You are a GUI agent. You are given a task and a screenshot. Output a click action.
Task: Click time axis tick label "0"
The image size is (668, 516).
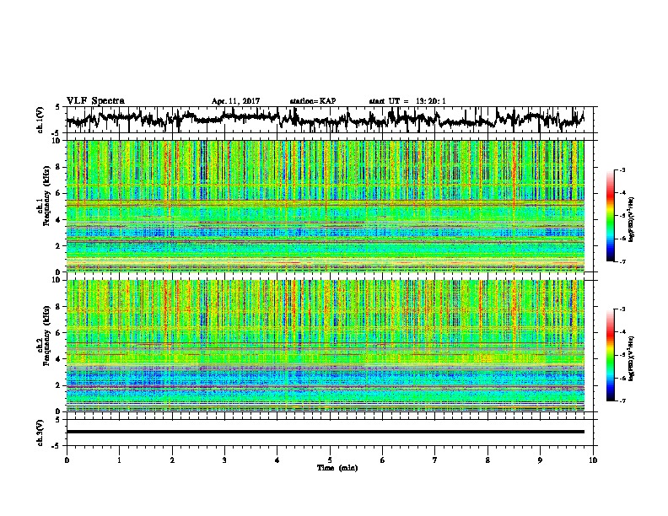[x=67, y=460]
